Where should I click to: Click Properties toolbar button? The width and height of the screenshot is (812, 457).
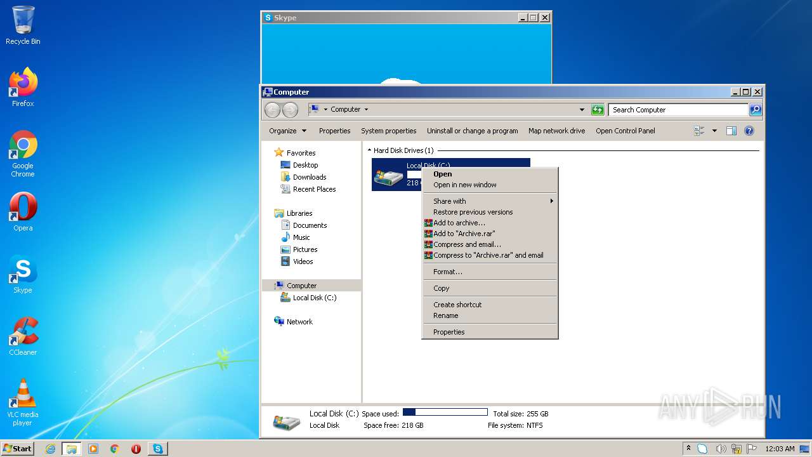(x=334, y=131)
